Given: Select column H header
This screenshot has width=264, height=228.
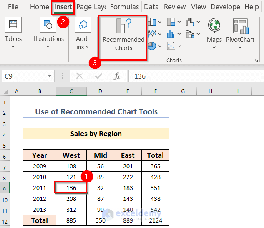Looking at the screenshot, I should pos(210,91).
